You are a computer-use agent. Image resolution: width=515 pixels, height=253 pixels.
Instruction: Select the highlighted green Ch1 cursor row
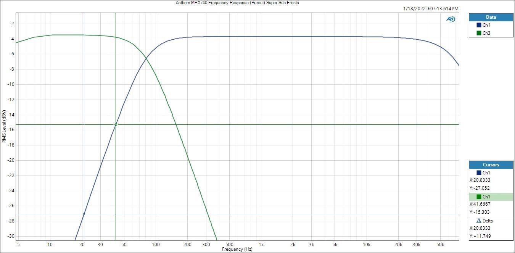491,197
